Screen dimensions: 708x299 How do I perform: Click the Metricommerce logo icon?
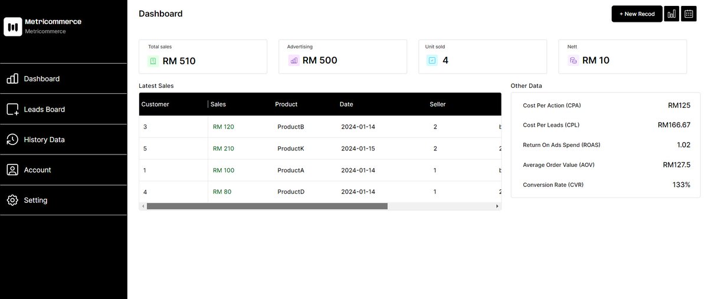[x=13, y=27]
